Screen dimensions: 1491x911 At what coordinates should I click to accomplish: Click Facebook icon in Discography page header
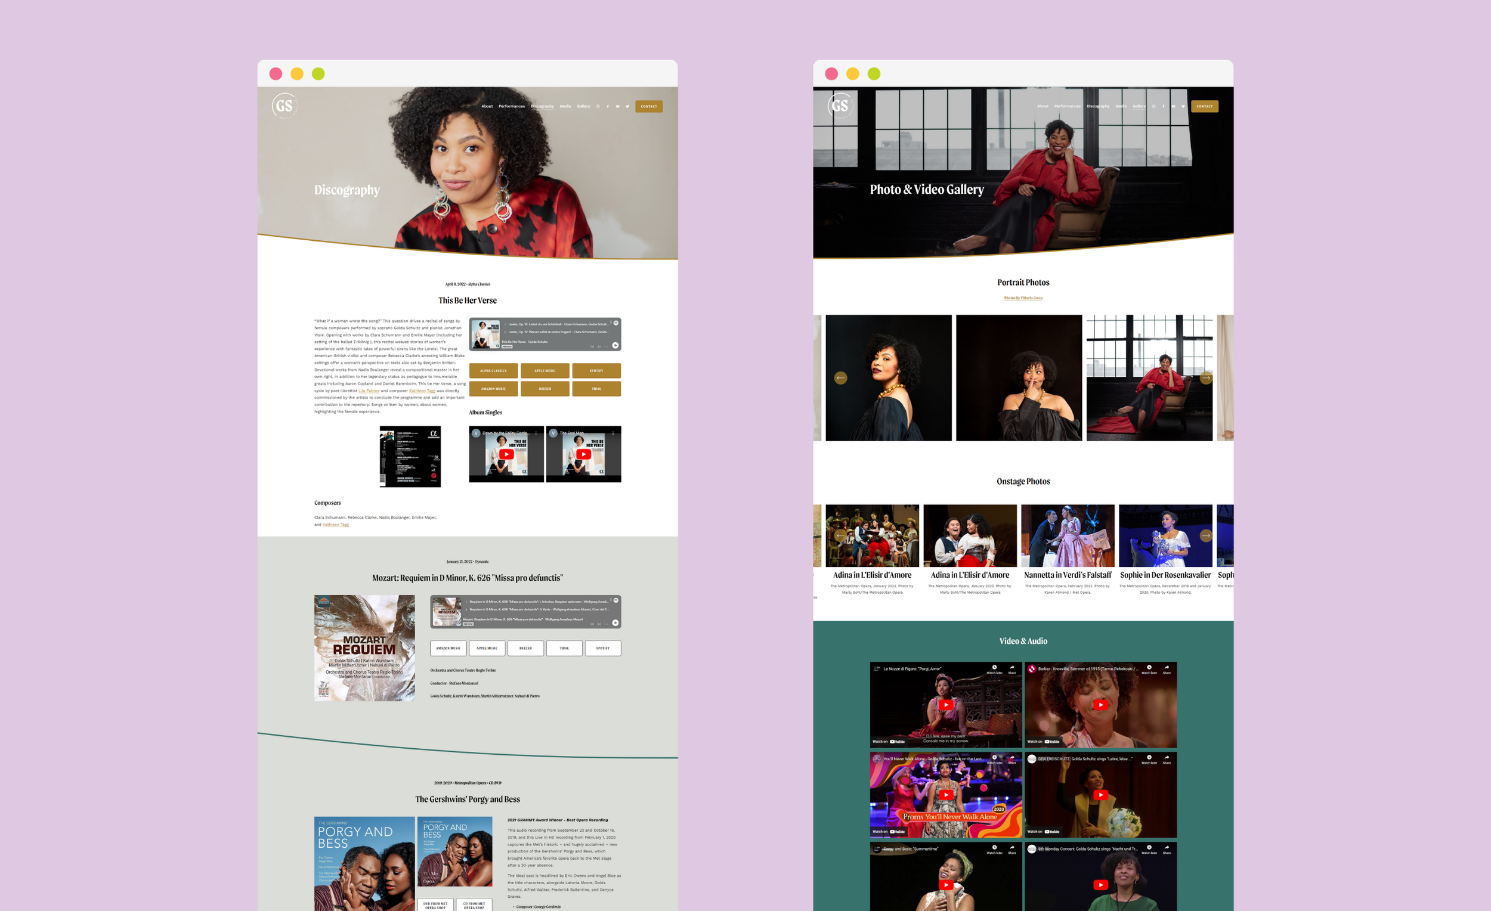click(608, 107)
